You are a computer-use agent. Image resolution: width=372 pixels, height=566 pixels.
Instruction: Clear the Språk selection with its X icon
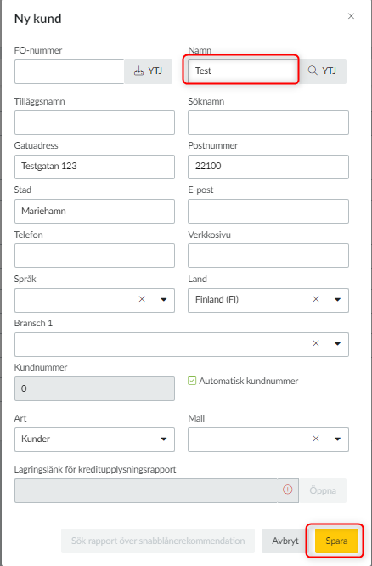[x=142, y=299]
